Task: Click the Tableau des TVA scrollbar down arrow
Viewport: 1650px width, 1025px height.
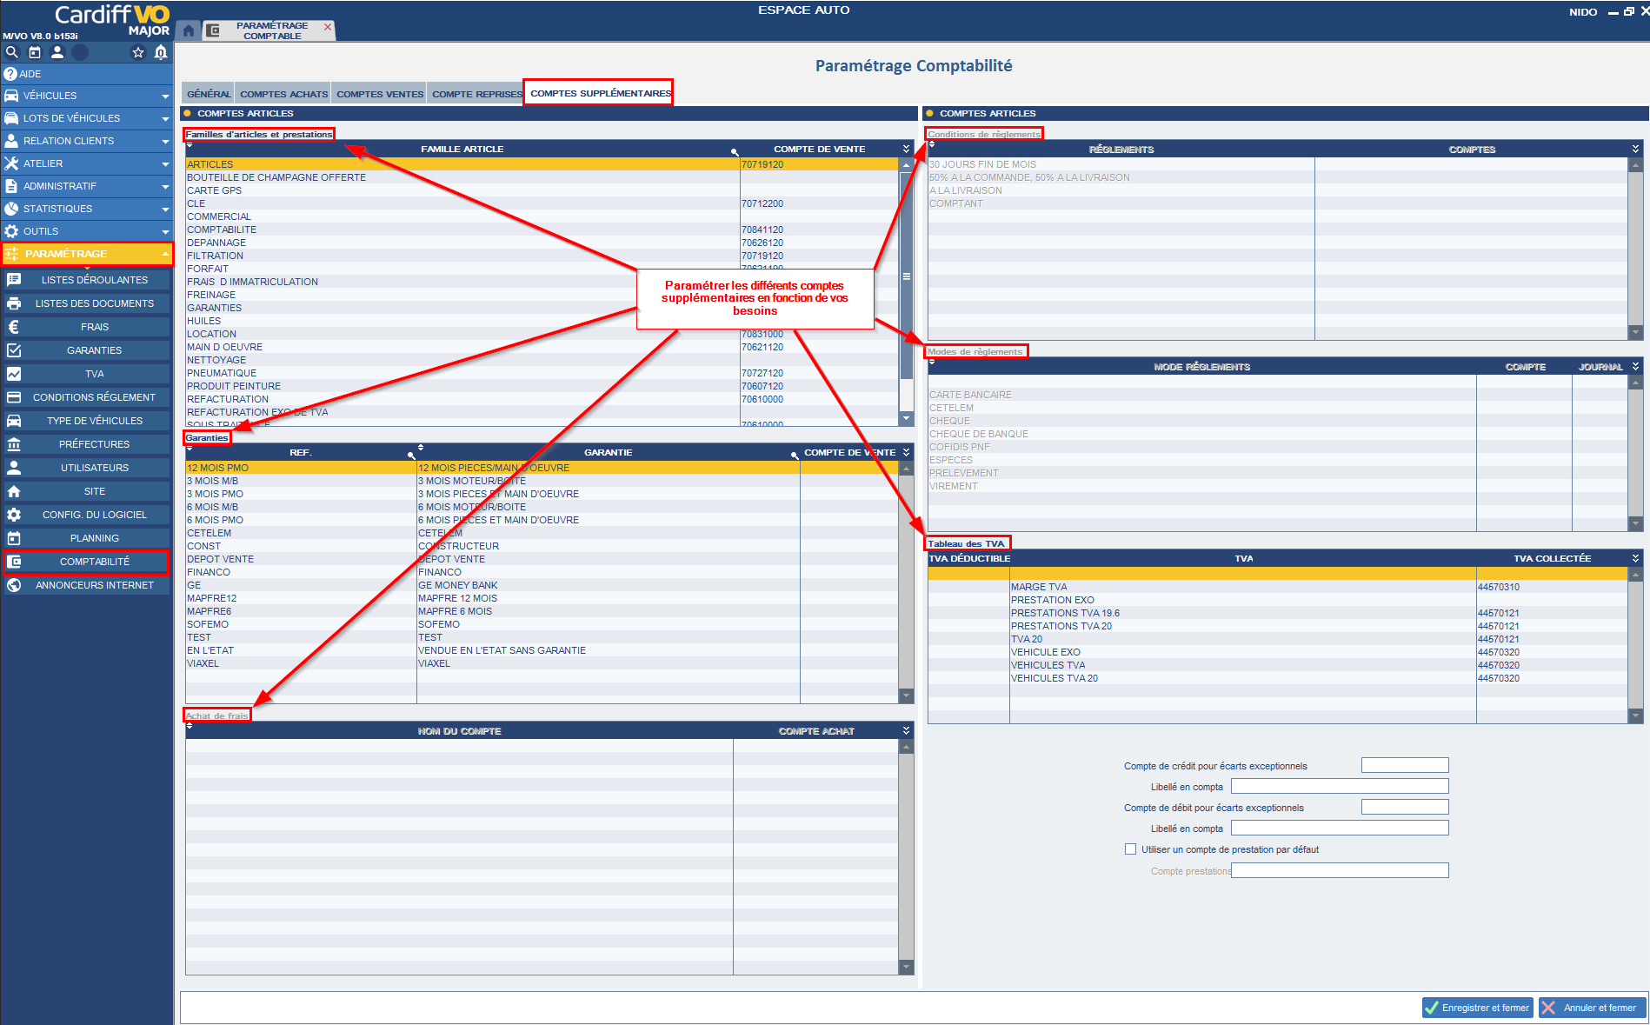Action: (x=1635, y=716)
